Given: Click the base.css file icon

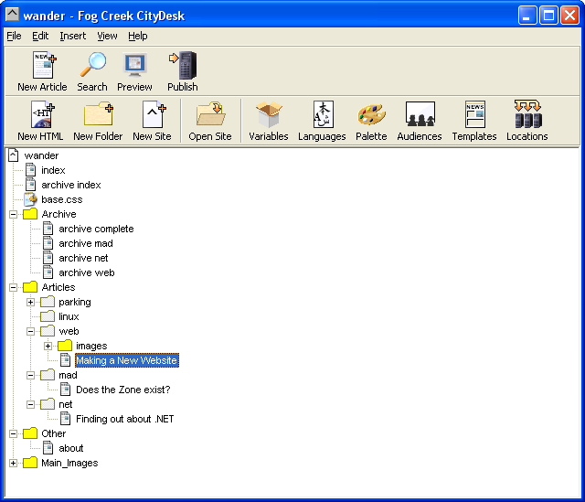Looking at the screenshot, I should point(30,199).
